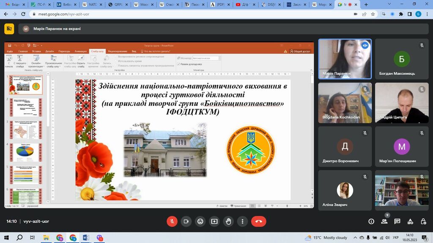Switch to the YouTube browser tab
Image resolution: width=433 pixels, height=243 pixels.
[244, 5]
